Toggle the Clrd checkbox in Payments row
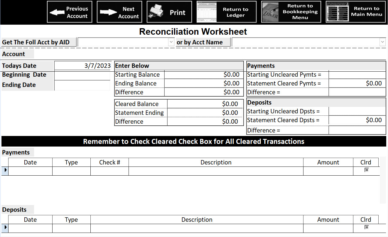The image size is (388, 237). coord(366,170)
